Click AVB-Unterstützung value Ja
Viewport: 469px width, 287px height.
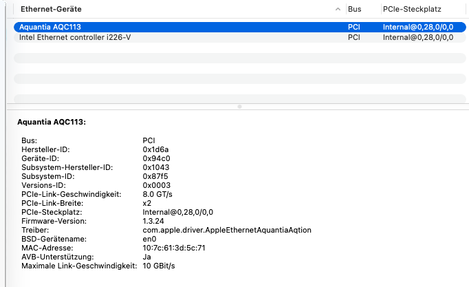(x=146, y=257)
